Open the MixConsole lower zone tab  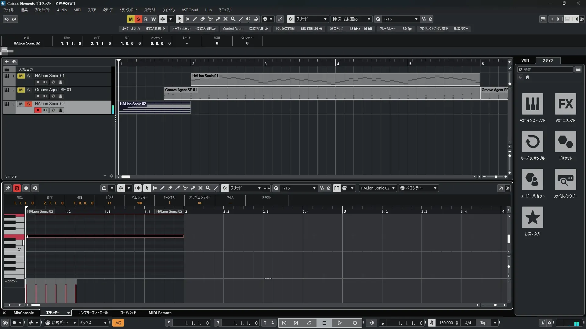click(x=24, y=313)
